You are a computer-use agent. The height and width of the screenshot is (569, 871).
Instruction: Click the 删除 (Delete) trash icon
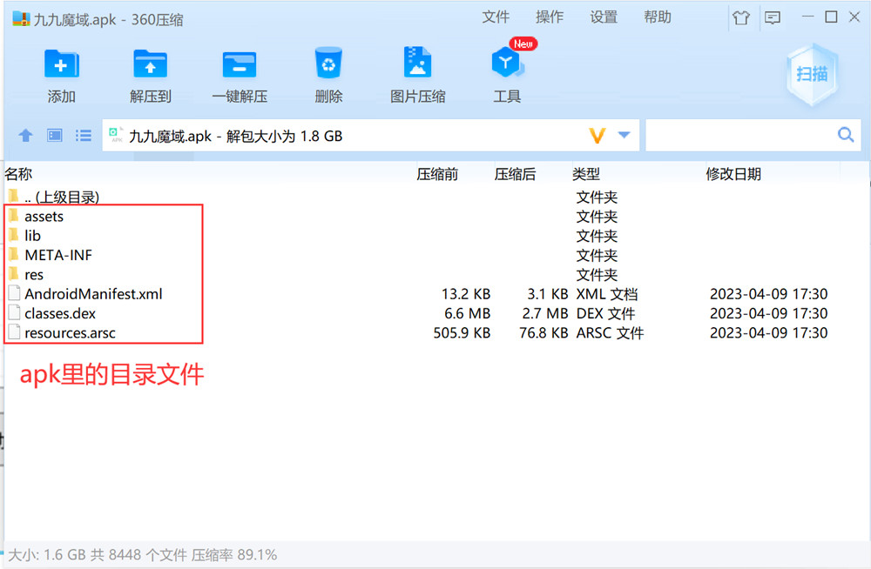328,64
